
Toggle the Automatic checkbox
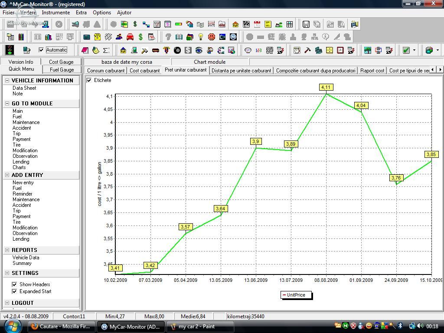[41, 50]
